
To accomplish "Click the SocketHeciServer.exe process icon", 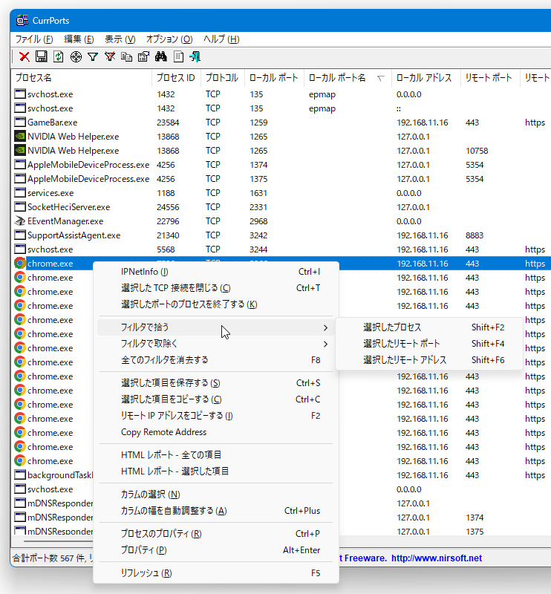I will (20, 207).
